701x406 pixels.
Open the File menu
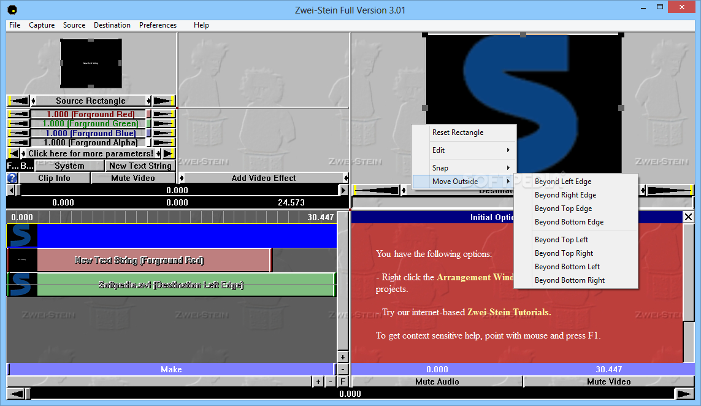tap(15, 25)
